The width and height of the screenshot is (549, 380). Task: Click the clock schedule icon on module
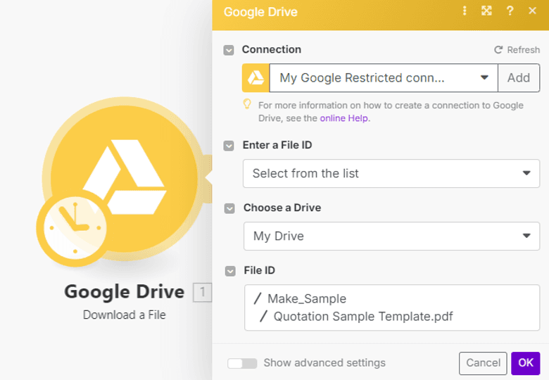click(x=71, y=227)
